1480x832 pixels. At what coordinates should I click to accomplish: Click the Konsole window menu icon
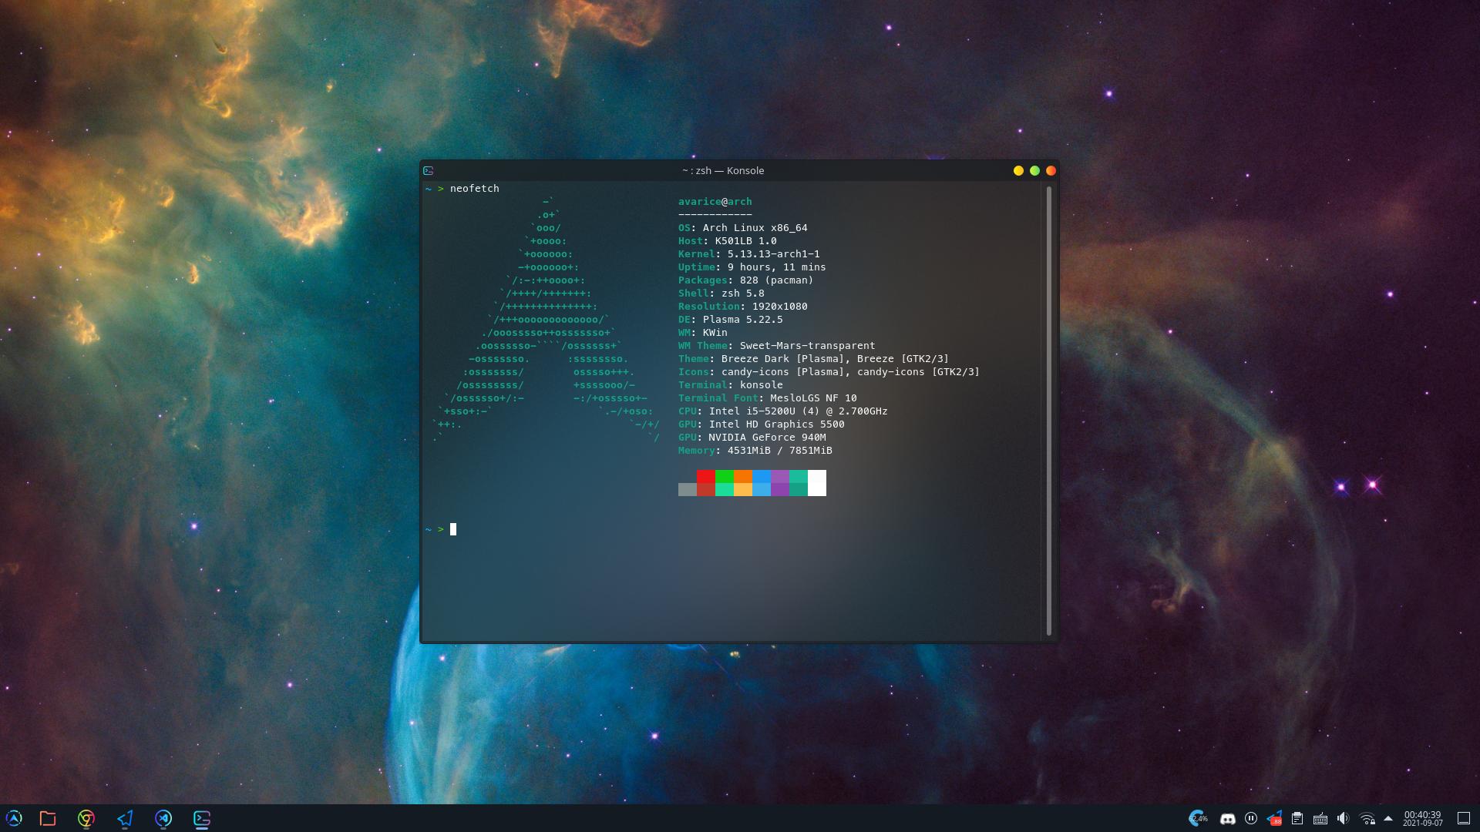coord(429,171)
